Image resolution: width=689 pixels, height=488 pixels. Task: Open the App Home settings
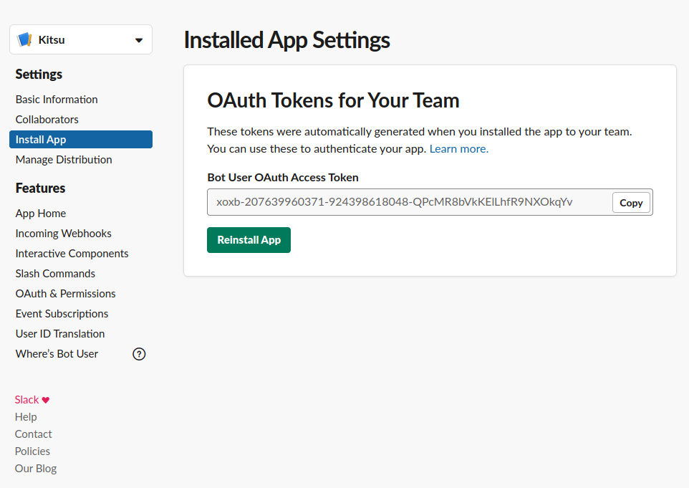coord(39,213)
